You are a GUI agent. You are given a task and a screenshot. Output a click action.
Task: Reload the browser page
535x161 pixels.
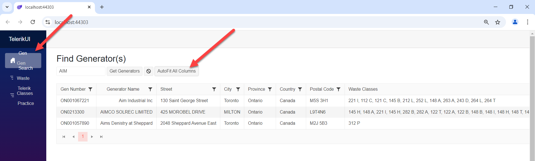33,22
